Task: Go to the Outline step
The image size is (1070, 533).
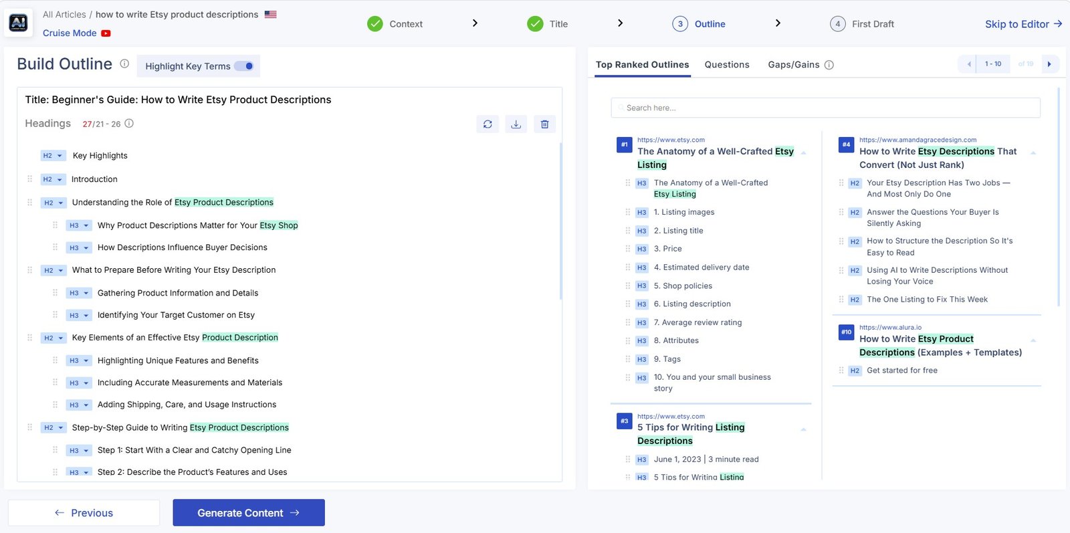Action: point(699,24)
